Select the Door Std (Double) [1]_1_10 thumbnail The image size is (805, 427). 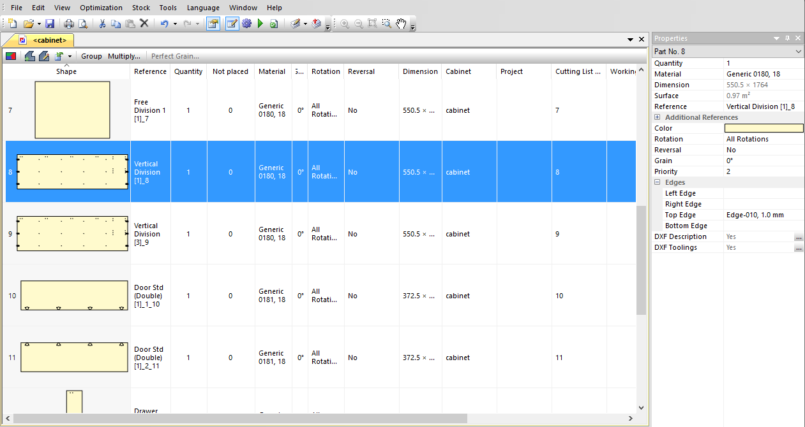74,296
